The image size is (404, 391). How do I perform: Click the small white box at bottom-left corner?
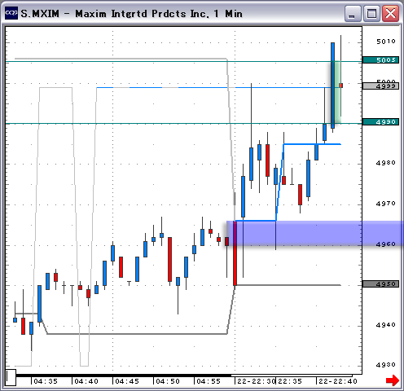tap(11, 377)
